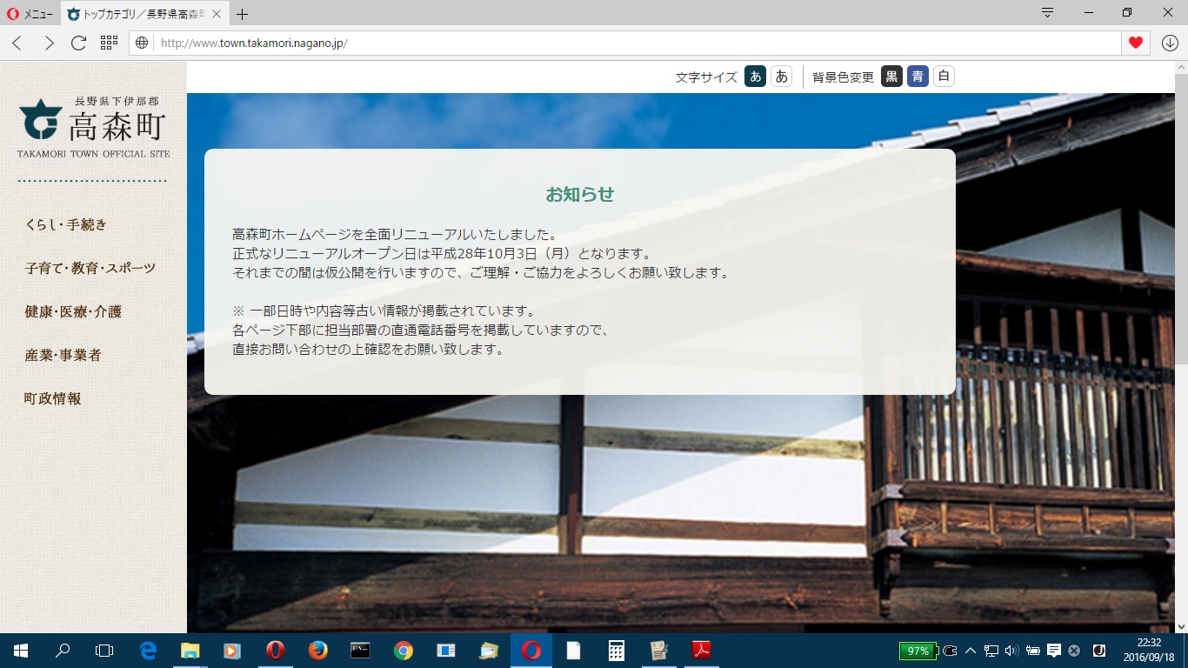Expand hidden system tray icons chevron
The image size is (1188, 668).
click(x=971, y=651)
